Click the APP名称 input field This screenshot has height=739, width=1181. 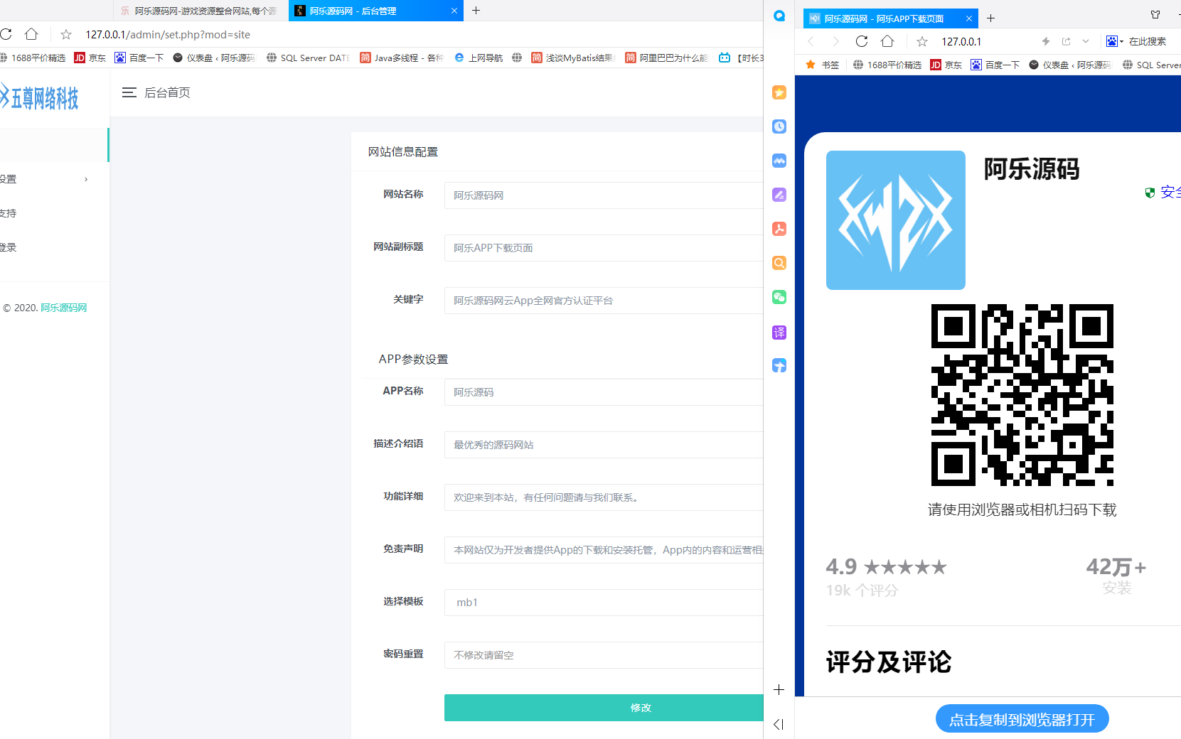coord(604,392)
